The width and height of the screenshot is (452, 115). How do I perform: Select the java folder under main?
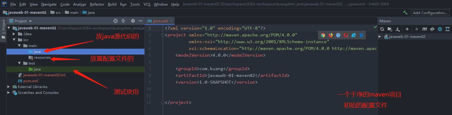click(x=75, y=52)
